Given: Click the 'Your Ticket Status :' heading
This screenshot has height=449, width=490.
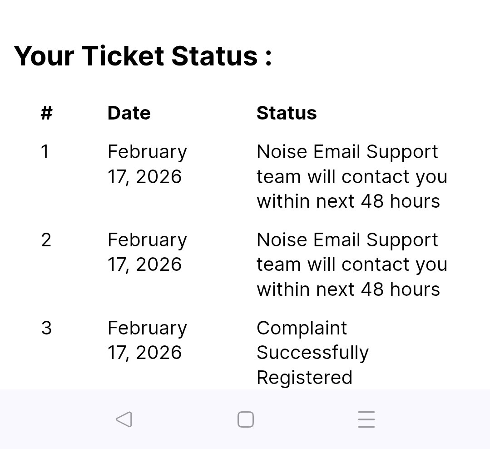Looking at the screenshot, I should coord(143,56).
